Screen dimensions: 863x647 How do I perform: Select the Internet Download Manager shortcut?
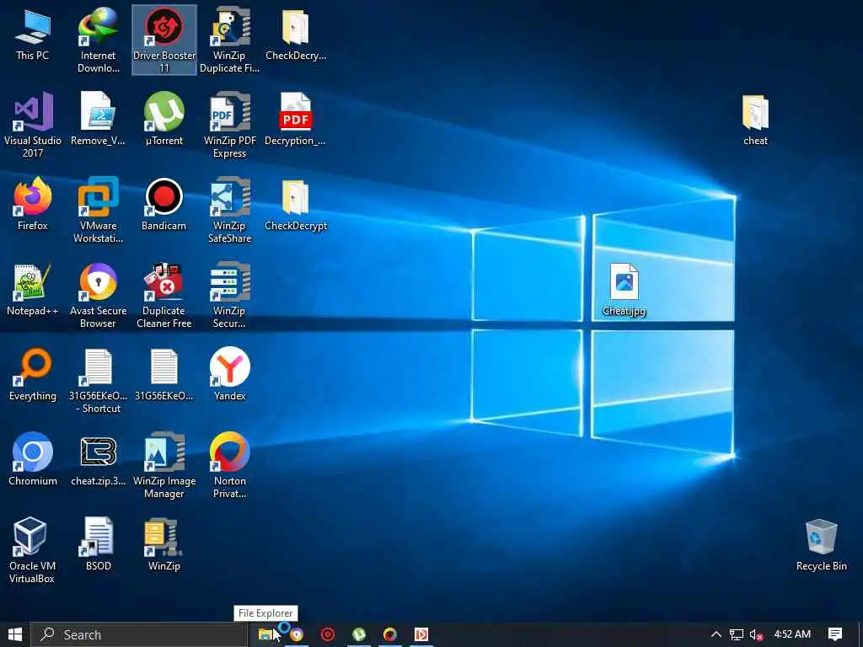point(98,40)
